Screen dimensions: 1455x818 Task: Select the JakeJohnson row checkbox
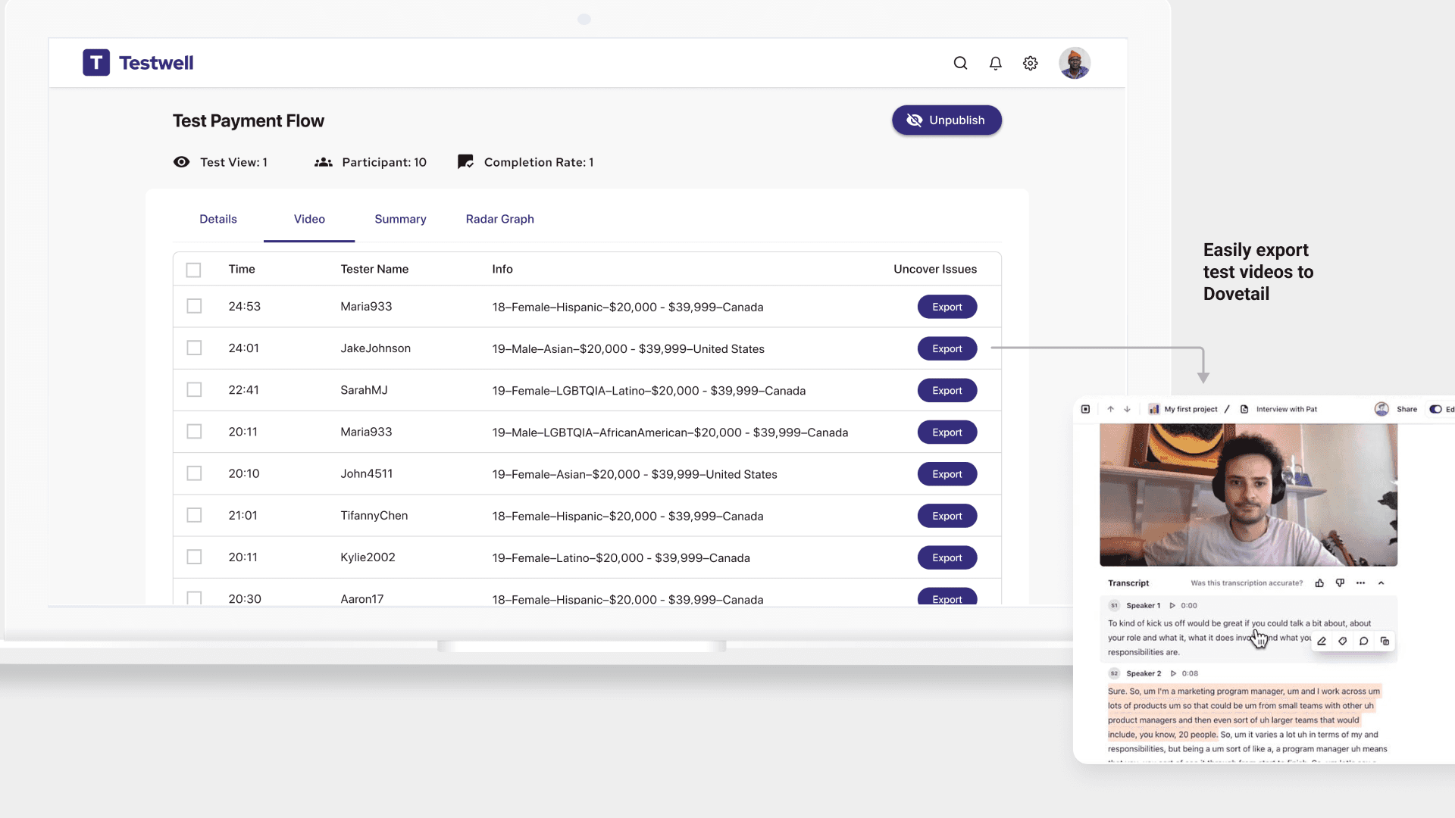point(194,348)
